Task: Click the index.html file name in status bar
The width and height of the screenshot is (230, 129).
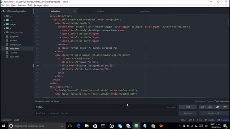Action: point(6,120)
